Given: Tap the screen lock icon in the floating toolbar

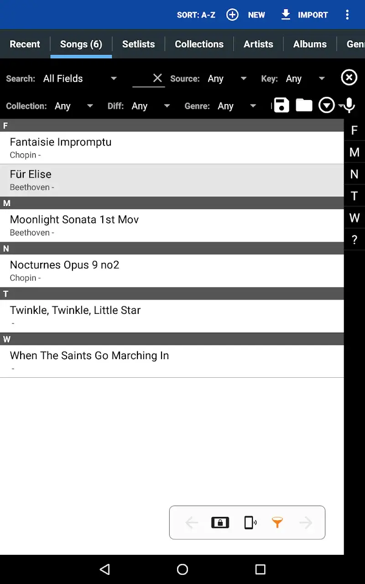Looking at the screenshot, I should [x=220, y=523].
